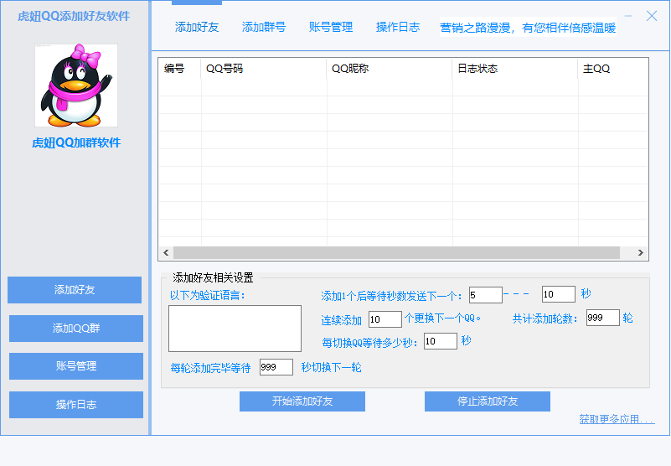Click the minimum wait seconds field showing 5
The image size is (671, 466).
[x=486, y=295]
